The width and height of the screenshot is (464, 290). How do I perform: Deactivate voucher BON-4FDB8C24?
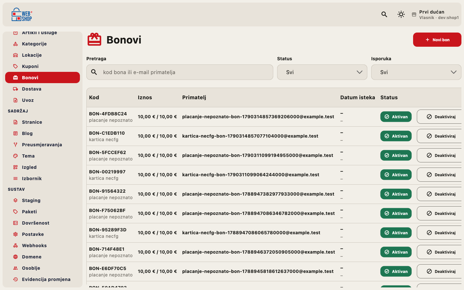[440, 117]
